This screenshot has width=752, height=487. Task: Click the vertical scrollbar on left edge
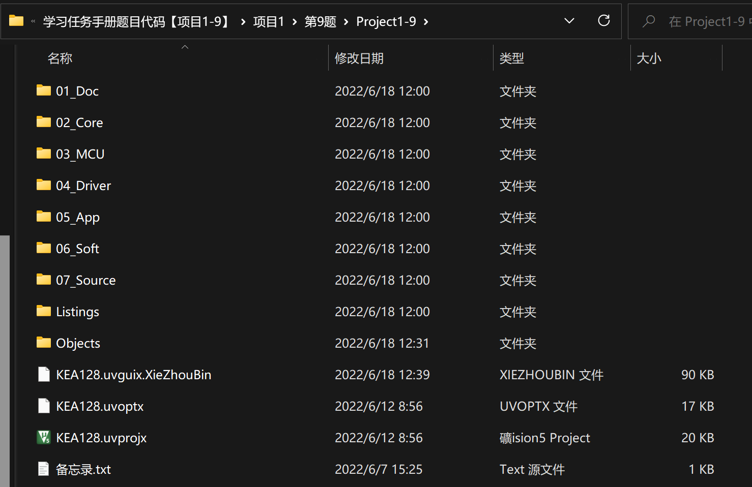[5, 356]
